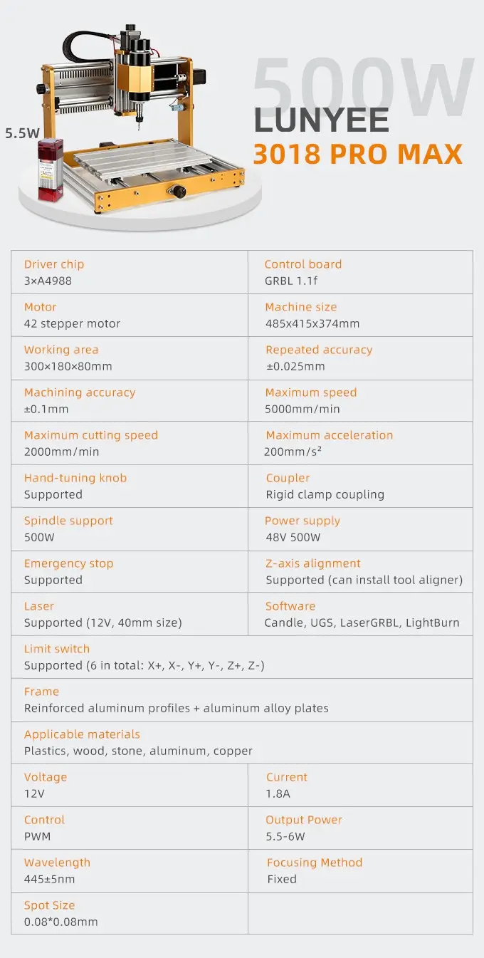The width and height of the screenshot is (484, 958).
Task: Click the red 5.5W laser module image
Action: click(x=49, y=170)
